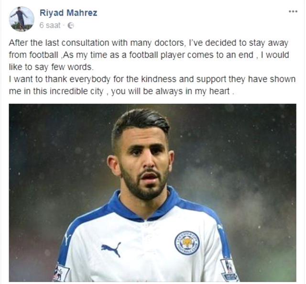This screenshot has width=306, height=284.
Task: Click the 'After the last consultation' text line
Action: tap(149, 43)
